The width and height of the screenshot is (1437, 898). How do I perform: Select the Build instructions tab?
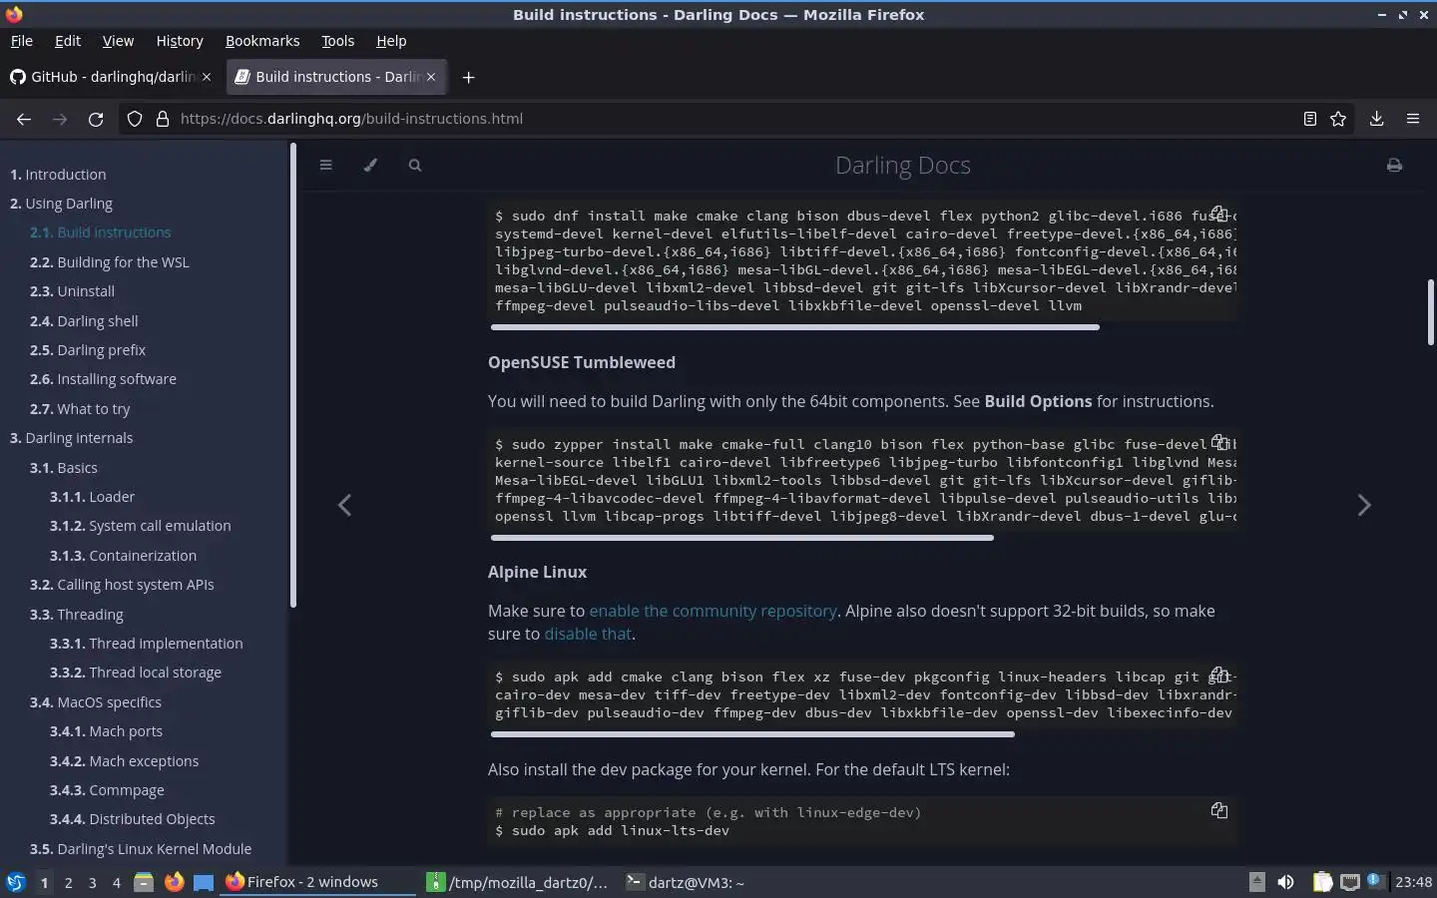tap(337, 77)
